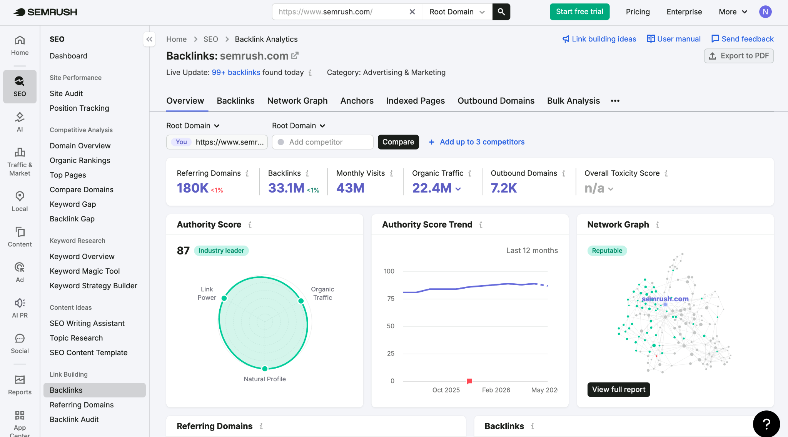Open Link building ideas link
This screenshot has height=437, width=788.
pyautogui.click(x=599, y=39)
